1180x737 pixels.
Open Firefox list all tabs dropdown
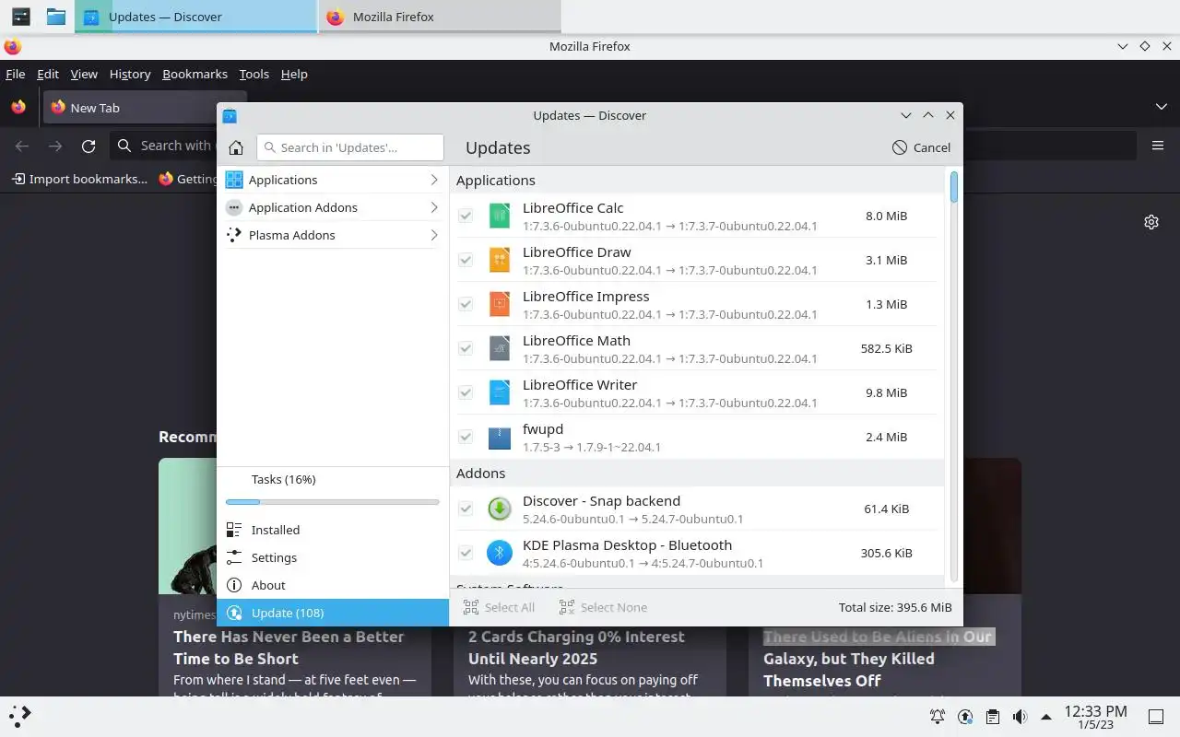coord(1162,108)
